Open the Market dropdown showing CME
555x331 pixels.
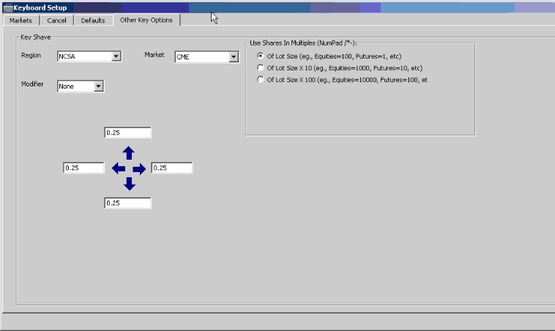(234, 57)
